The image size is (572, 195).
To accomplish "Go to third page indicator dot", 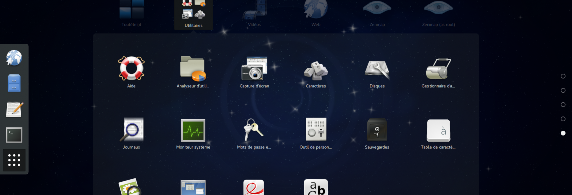I will point(563,105).
